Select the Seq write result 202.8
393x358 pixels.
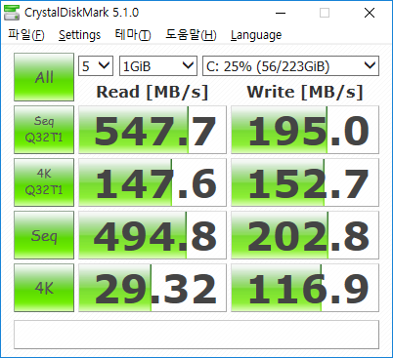point(305,235)
